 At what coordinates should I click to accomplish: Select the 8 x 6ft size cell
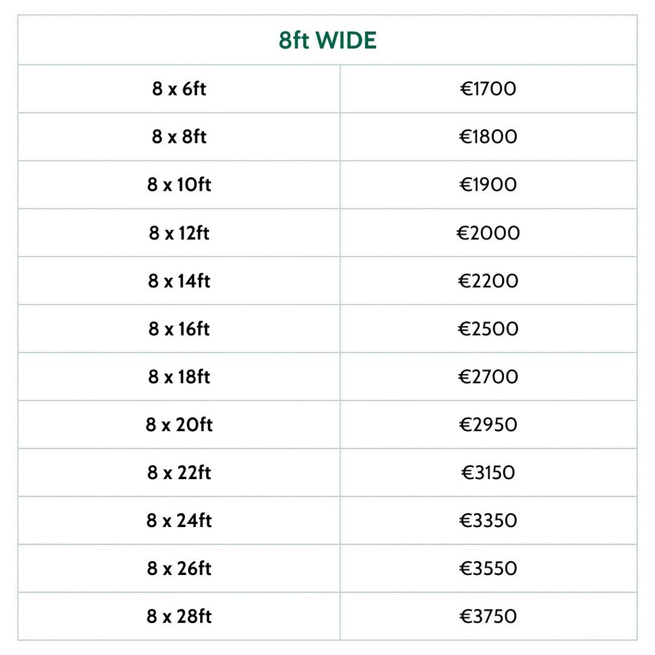pos(179,89)
